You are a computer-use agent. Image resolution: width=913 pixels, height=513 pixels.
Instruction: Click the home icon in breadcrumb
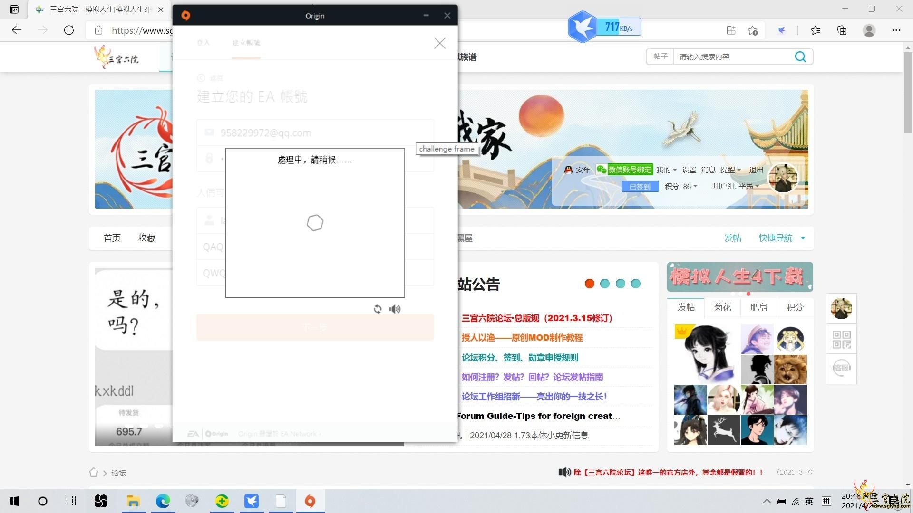pos(93,473)
